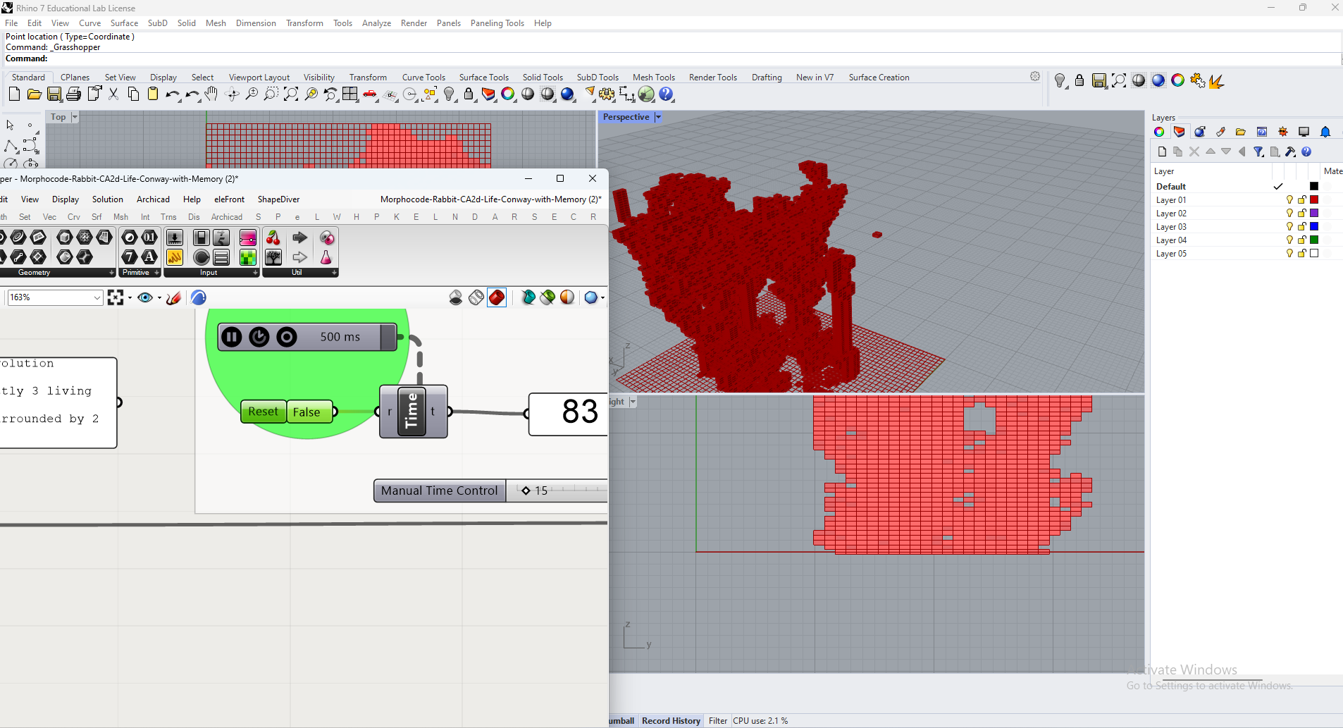This screenshot has height=728, width=1343.
Task: Expand the Input panel in Grasshopper
Action: 255,273
